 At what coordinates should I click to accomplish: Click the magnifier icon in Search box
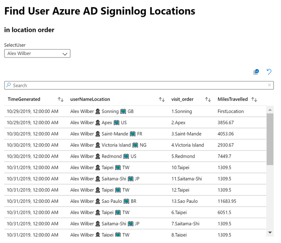[x=8, y=85]
